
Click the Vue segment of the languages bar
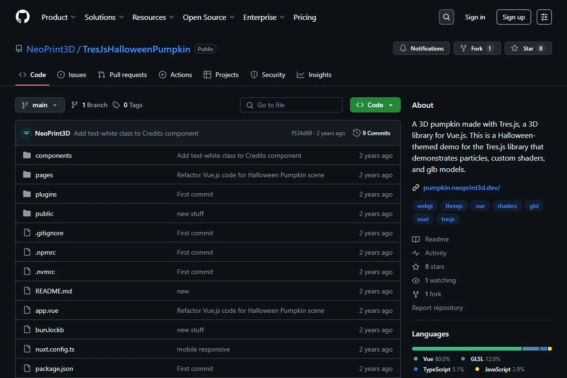(467, 349)
